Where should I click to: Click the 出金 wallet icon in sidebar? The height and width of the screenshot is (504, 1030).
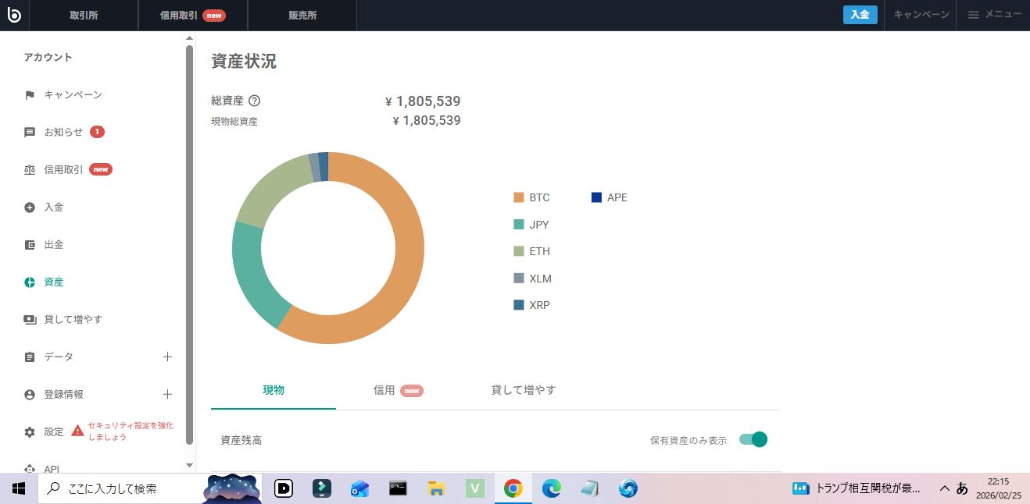(30, 245)
